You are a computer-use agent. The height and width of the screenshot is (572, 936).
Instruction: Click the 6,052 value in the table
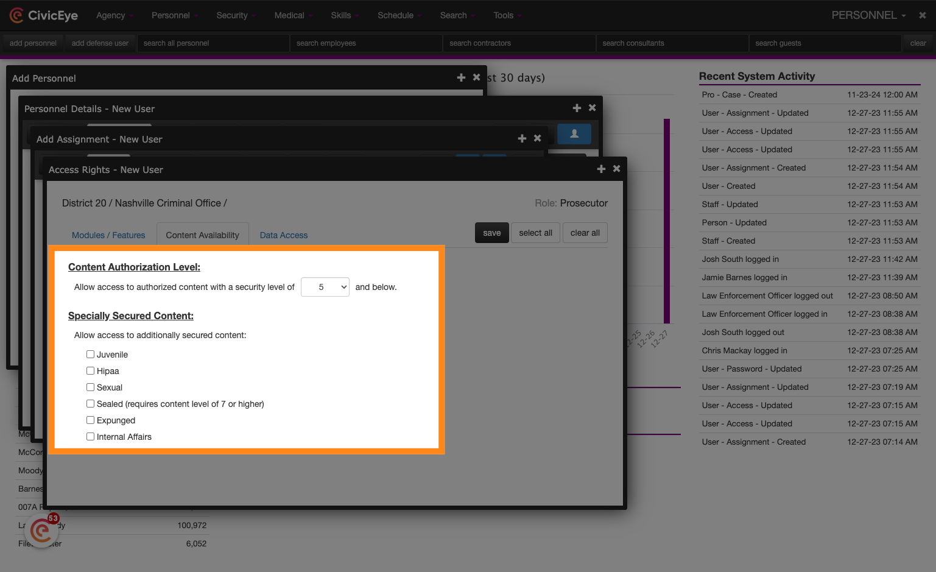pos(196,543)
